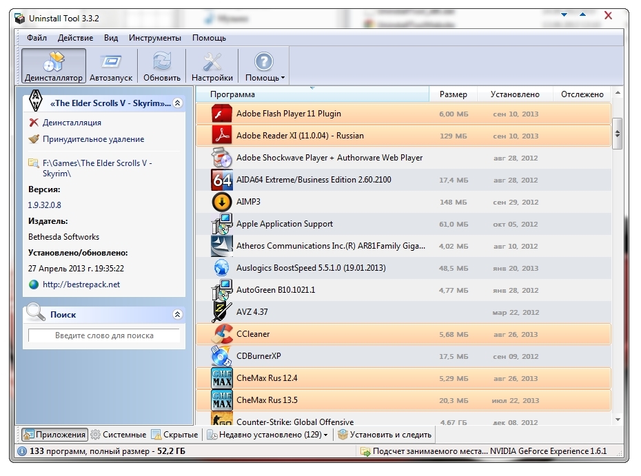641x476 pixels.
Task: Click the Adobe Reader XI icon
Action: (x=222, y=136)
